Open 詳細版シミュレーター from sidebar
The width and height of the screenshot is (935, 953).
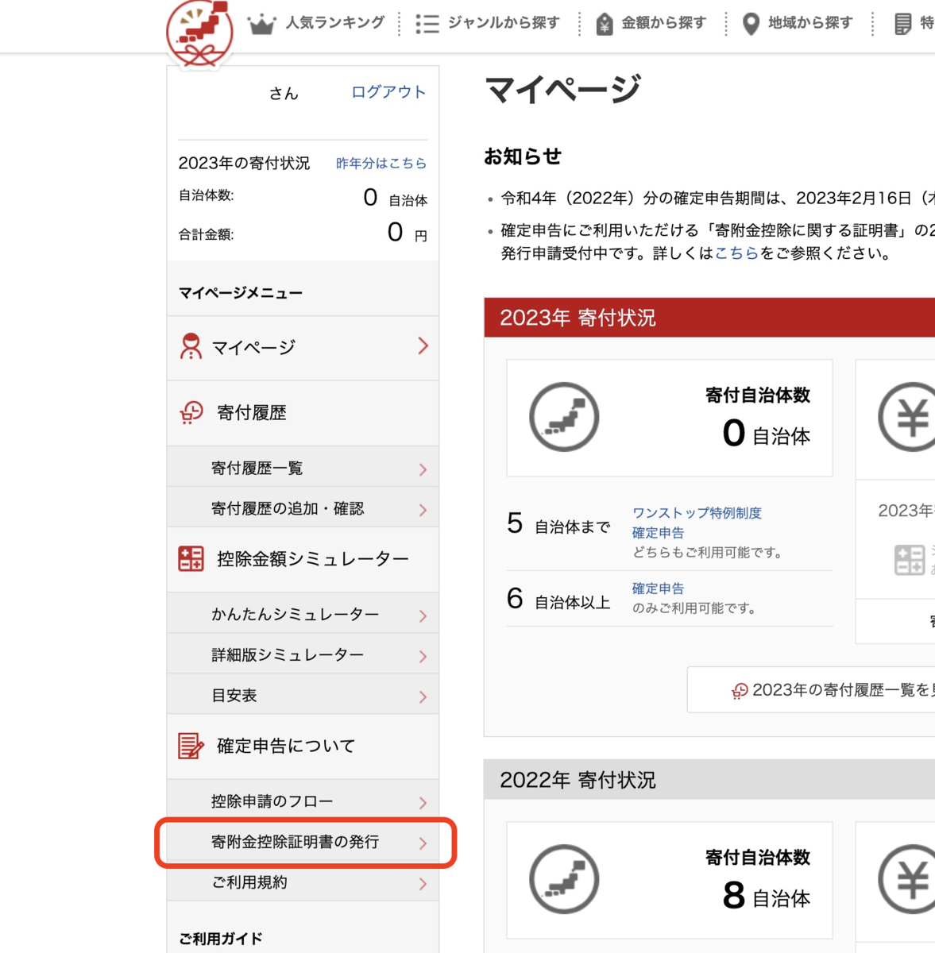(x=303, y=654)
